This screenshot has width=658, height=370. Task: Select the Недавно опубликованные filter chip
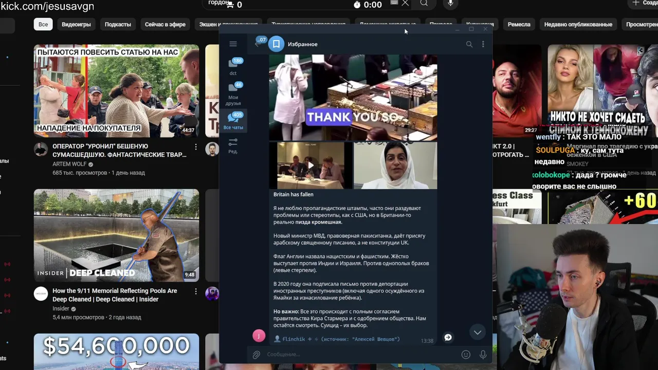[x=578, y=24]
